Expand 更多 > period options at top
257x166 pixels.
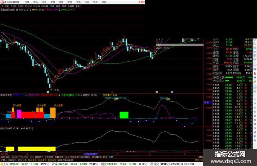pos(79,6)
